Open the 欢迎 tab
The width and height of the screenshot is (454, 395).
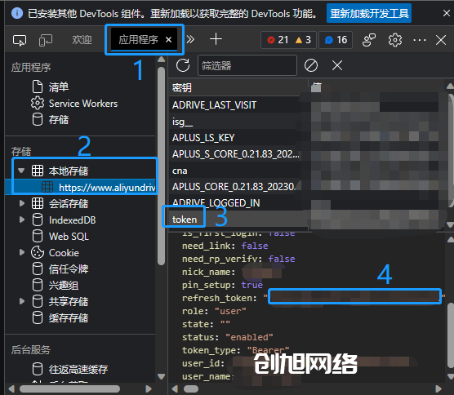tap(82, 40)
